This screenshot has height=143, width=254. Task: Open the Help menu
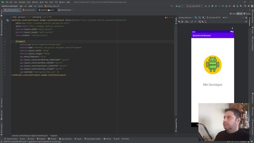pyautogui.click(x=68, y=2)
